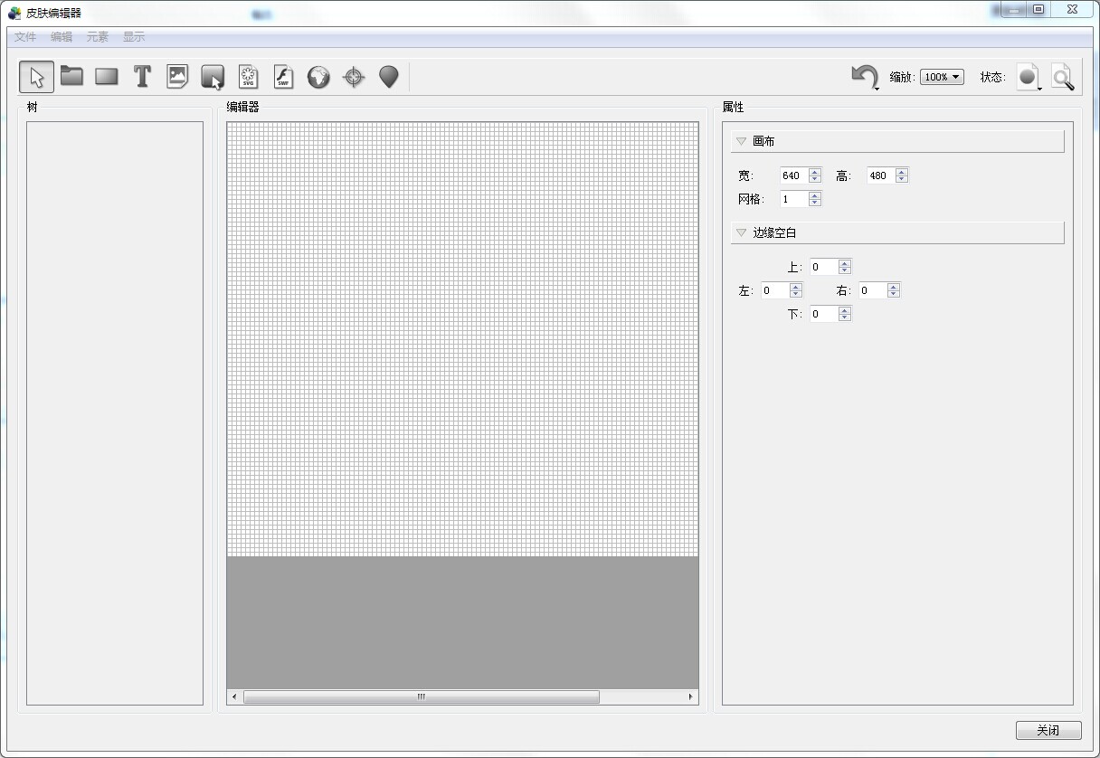This screenshot has width=1100, height=758.
Task: Decrease 左 left margin with down arrow
Action: pyautogui.click(x=796, y=294)
